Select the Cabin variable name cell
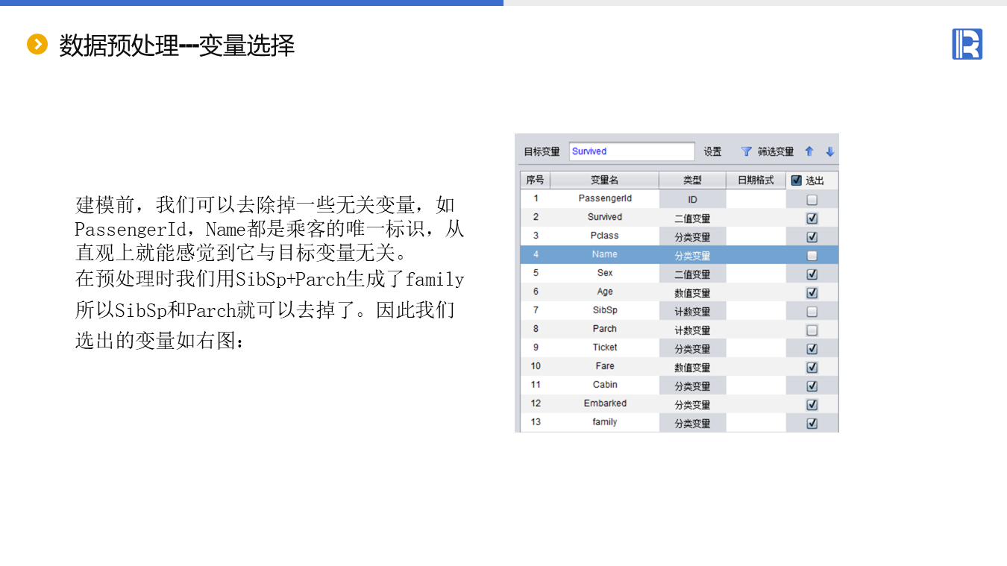1007x566 pixels. tap(605, 386)
